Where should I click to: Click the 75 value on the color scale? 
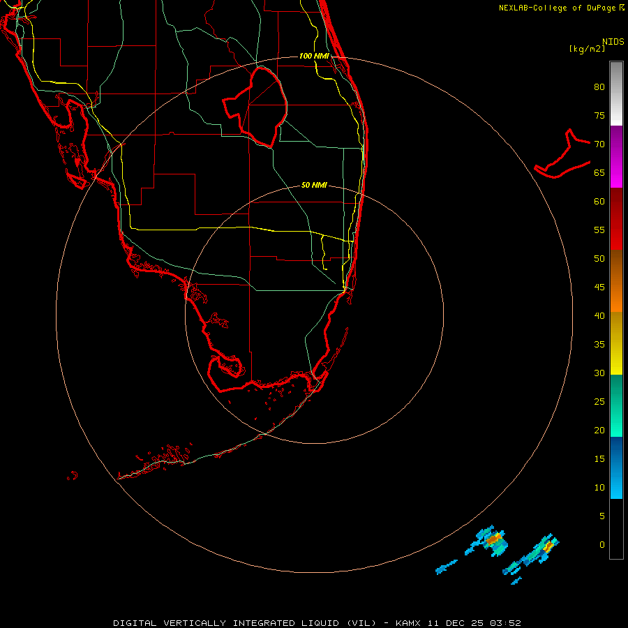coord(599,115)
